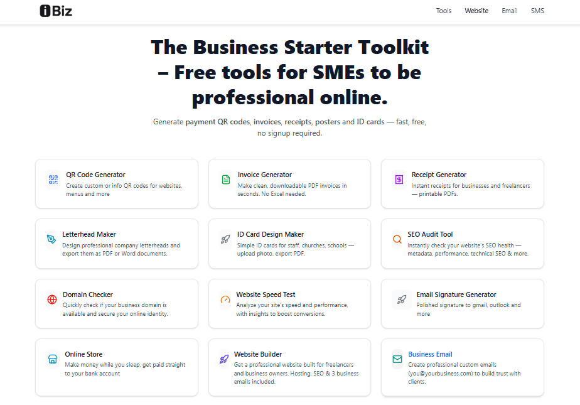Image resolution: width=580 pixels, height=405 pixels.
Task: Click the iBiz logo
Action: click(x=56, y=11)
